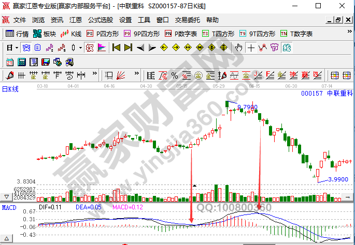Click the chart scroll-down arrow at bottom left
This screenshot has height=245, width=355.
(x=7, y=197)
